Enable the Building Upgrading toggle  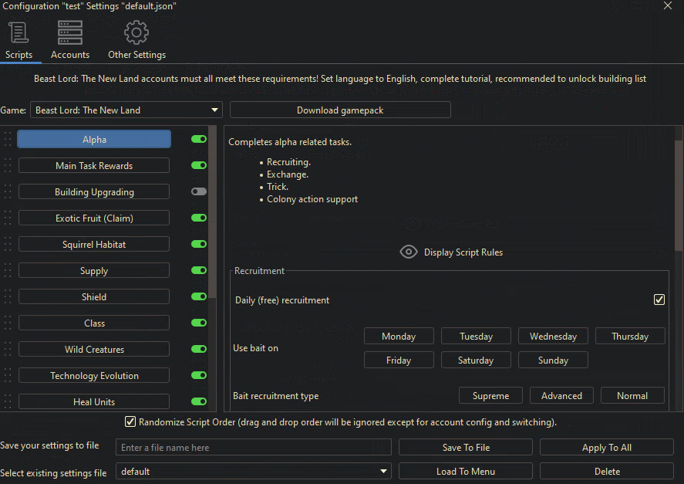(x=199, y=191)
